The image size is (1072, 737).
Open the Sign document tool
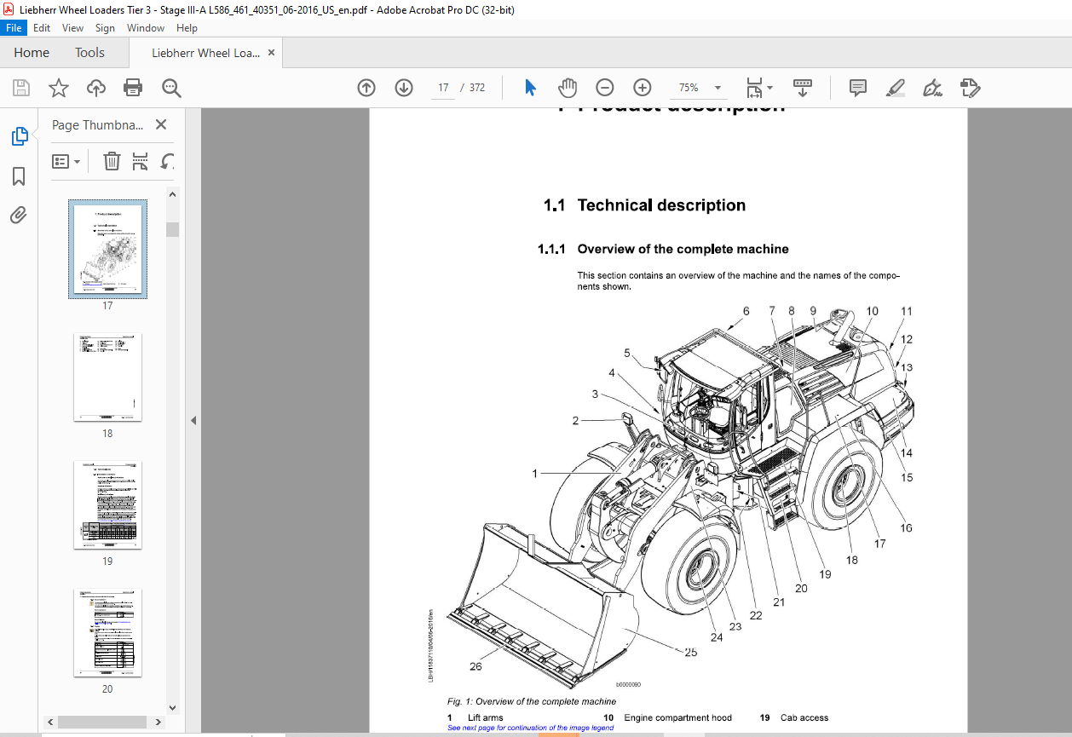[933, 88]
